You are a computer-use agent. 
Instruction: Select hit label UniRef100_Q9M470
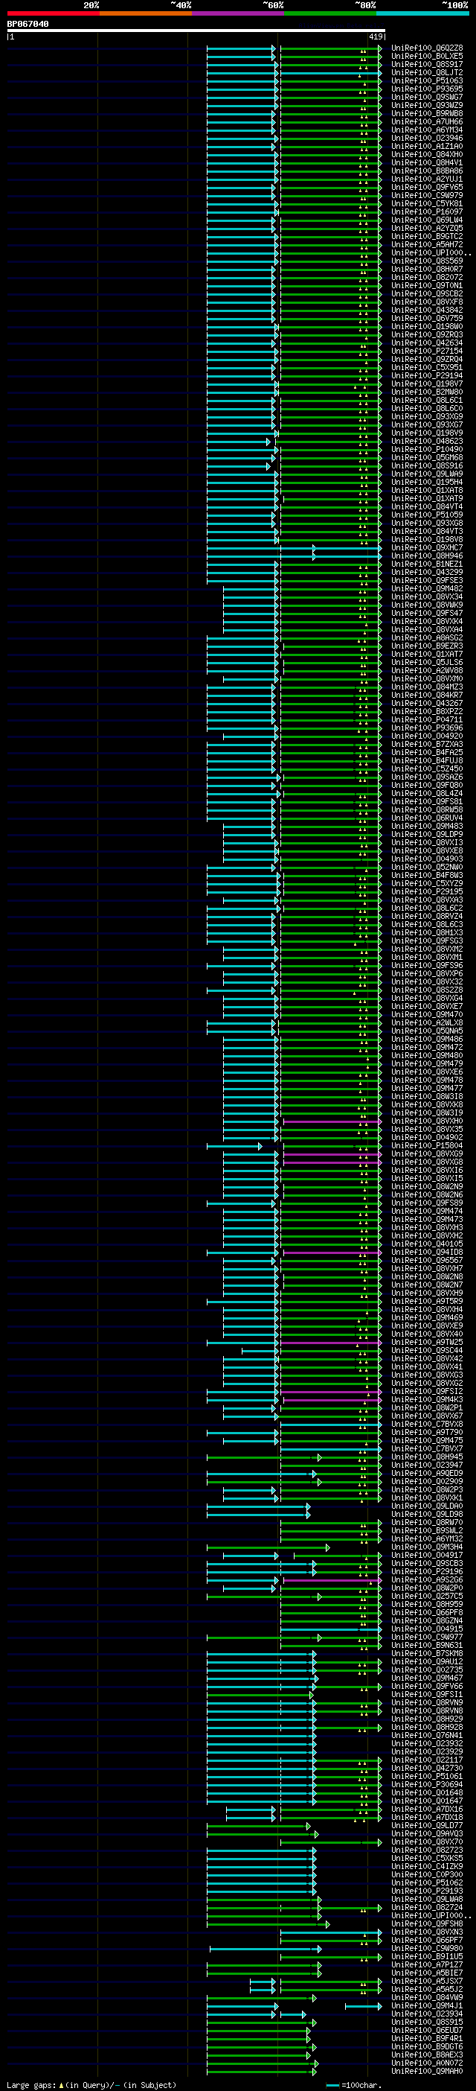[428, 1015]
